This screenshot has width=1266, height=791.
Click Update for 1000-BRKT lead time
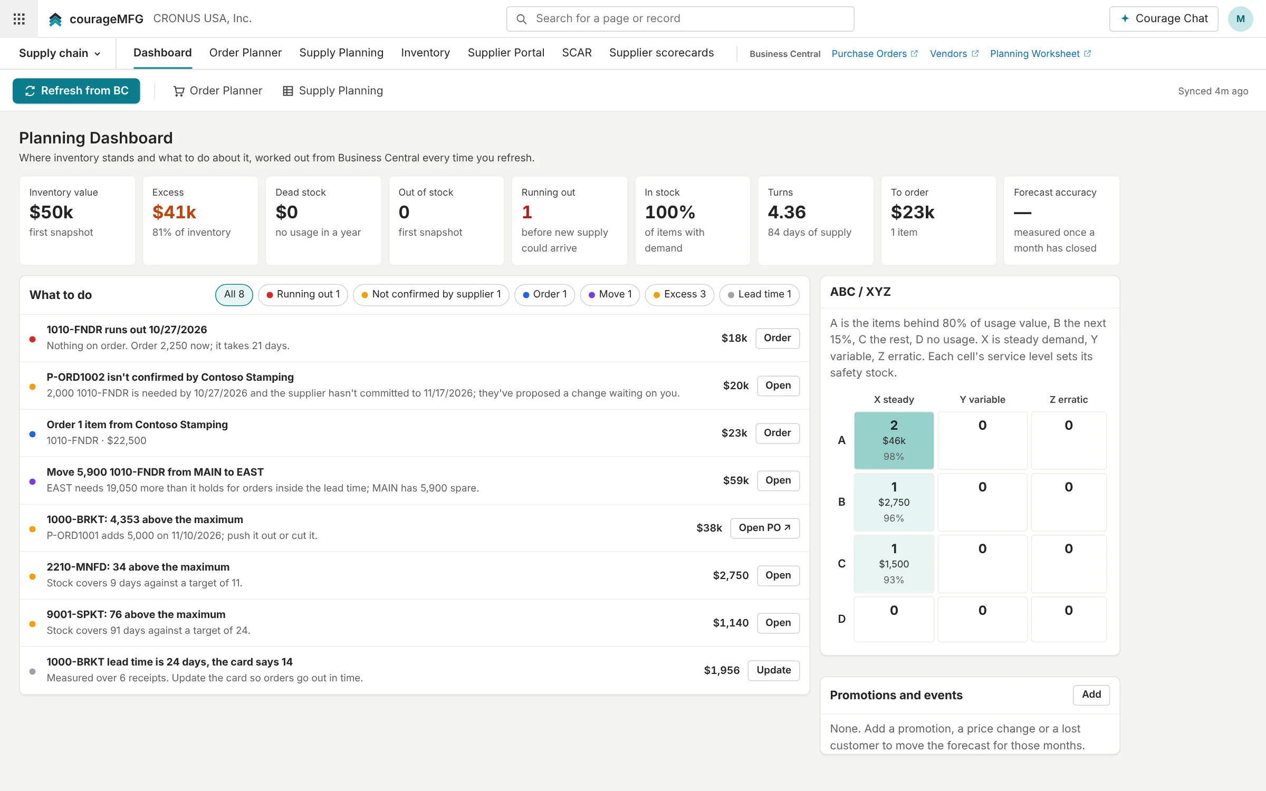point(773,670)
